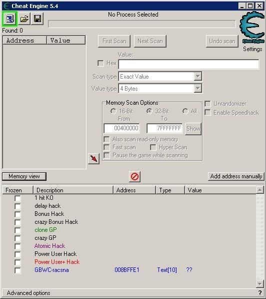This screenshot has height=299, width=266.
Task: Click the Value input field
Action: tap(188, 64)
